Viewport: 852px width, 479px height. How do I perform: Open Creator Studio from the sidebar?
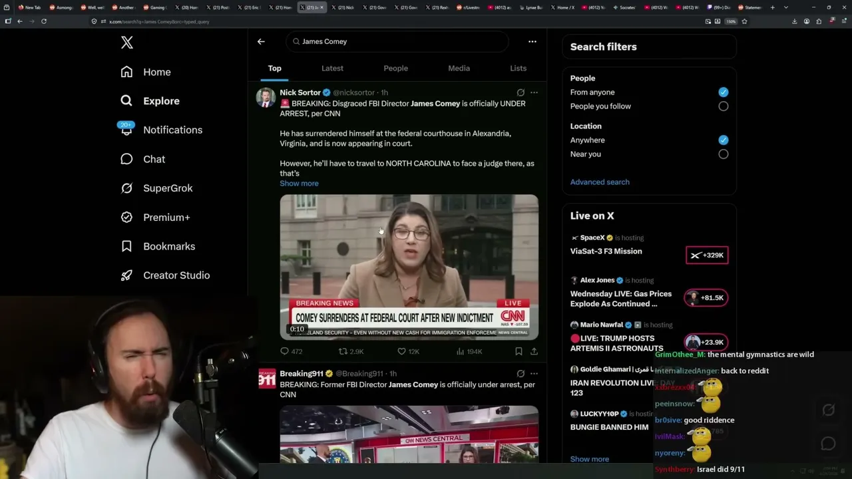point(165,275)
